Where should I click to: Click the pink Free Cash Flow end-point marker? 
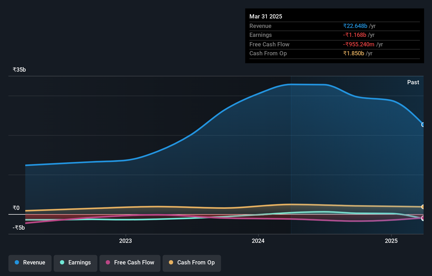click(x=423, y=218)
